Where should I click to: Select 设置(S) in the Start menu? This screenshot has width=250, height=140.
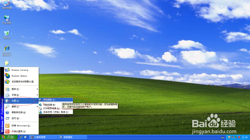(21, 101)
